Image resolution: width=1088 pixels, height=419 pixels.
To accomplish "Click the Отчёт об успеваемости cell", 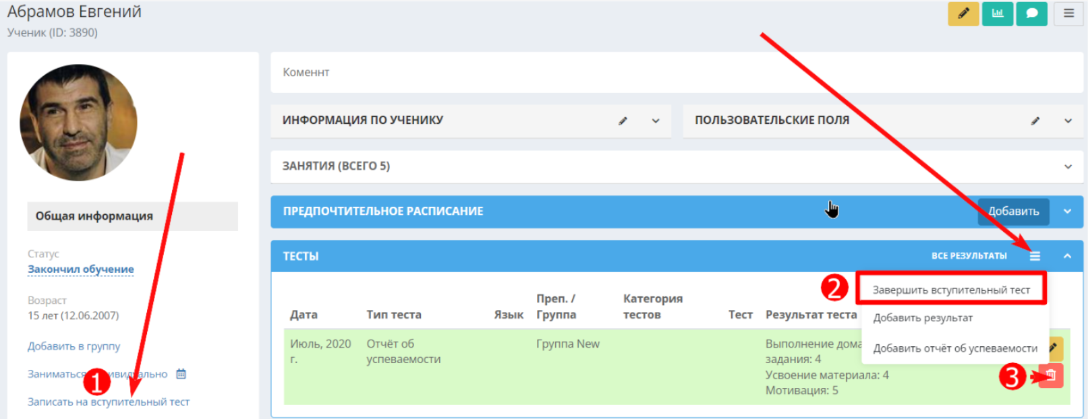I will (403, 352).
